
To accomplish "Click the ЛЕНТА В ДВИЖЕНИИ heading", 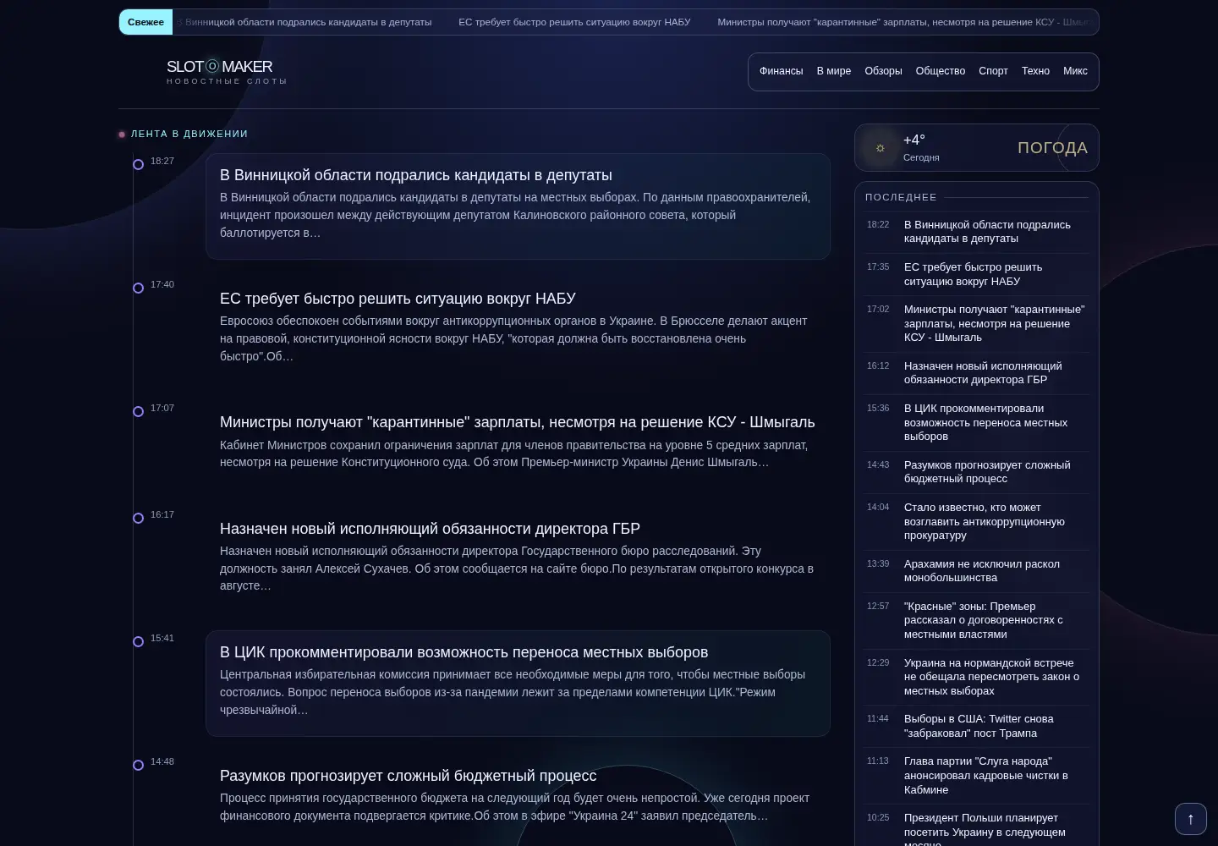I will (189, 134).
